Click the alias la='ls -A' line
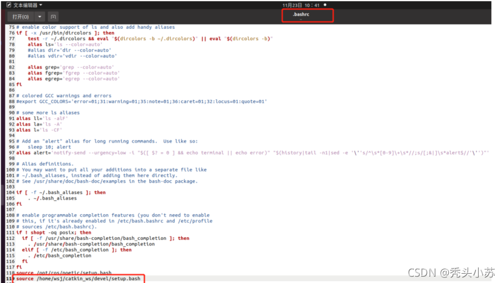Screen dimensions: 504x283 pyautogui.click(x=39, y=125)
